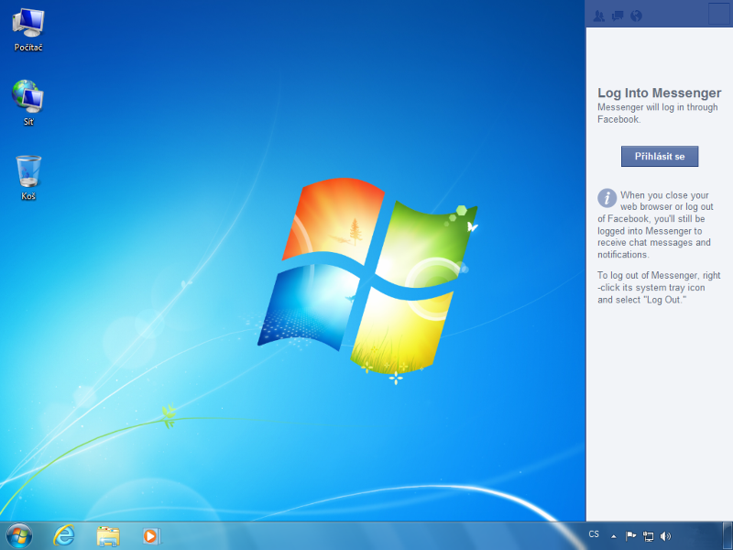Click the Přihlásit se login button
Image resolution: width=733 pixels, height=550 pixels.
click(660, 156)
